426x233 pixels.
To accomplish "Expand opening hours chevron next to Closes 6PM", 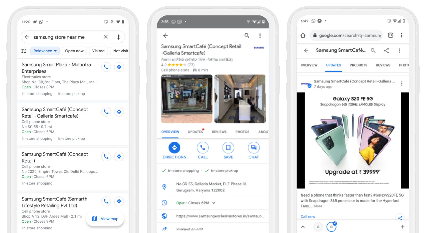I will (214, 203).
